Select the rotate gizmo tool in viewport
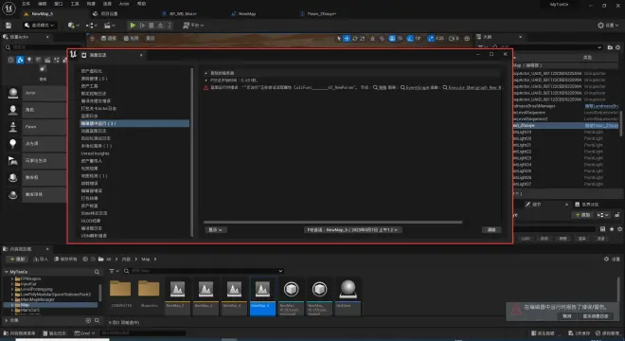Viewport: 625px width, 341px height. tap(355, 38)
